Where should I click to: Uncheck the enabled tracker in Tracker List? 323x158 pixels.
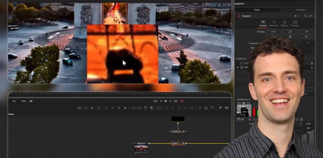[238, 67]
